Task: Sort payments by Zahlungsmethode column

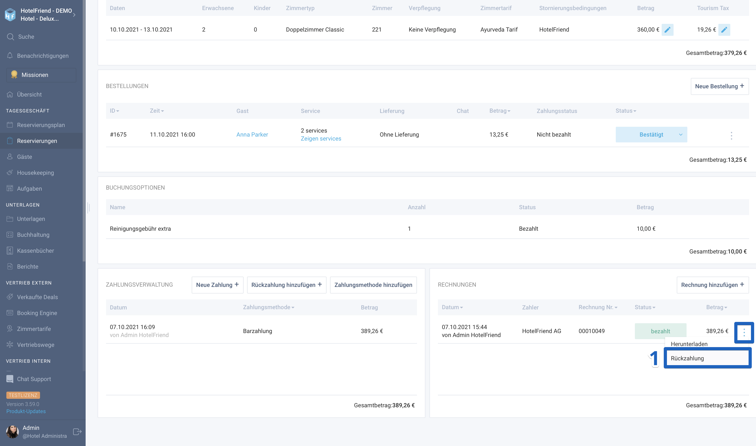Action: click(x=268, y=307)
